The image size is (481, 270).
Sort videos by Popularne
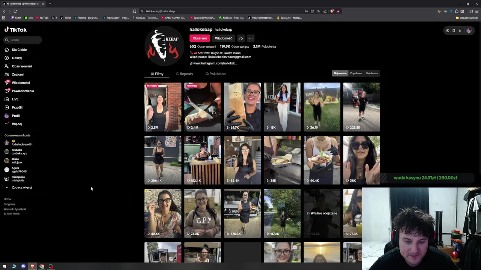[x=356, y=73]
